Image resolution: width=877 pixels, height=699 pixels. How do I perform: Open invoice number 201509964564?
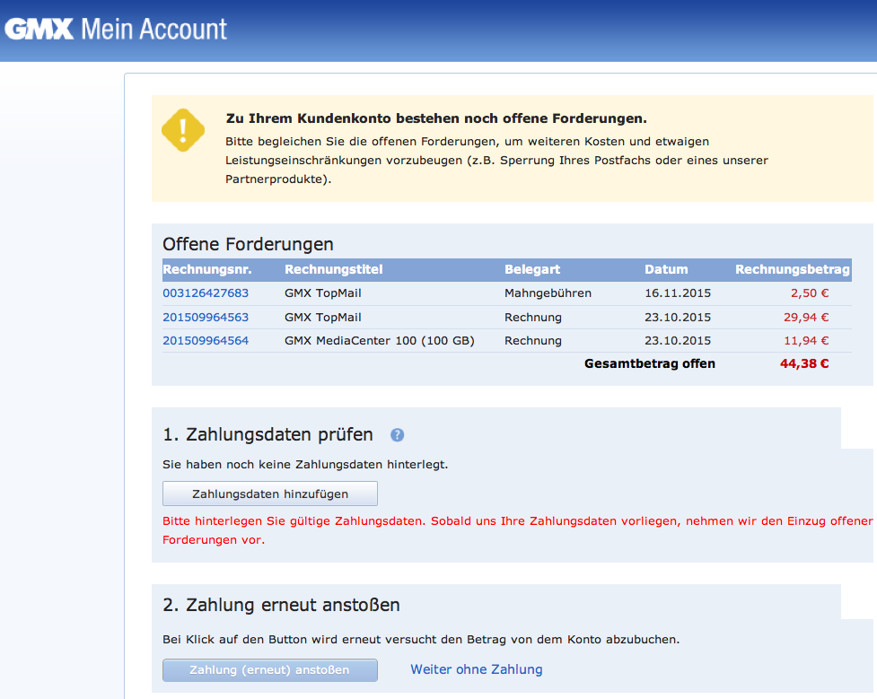pyautogui.click(x=206, y=341)
